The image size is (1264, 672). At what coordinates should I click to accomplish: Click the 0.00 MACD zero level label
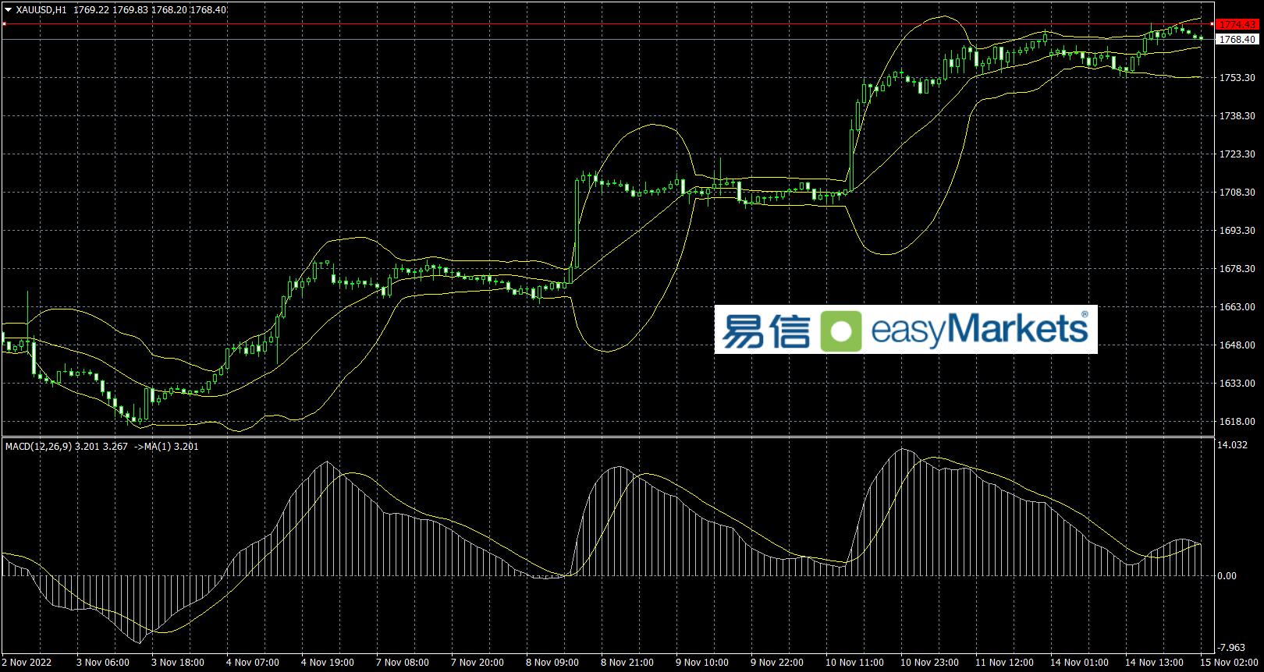pos(1227,576)
